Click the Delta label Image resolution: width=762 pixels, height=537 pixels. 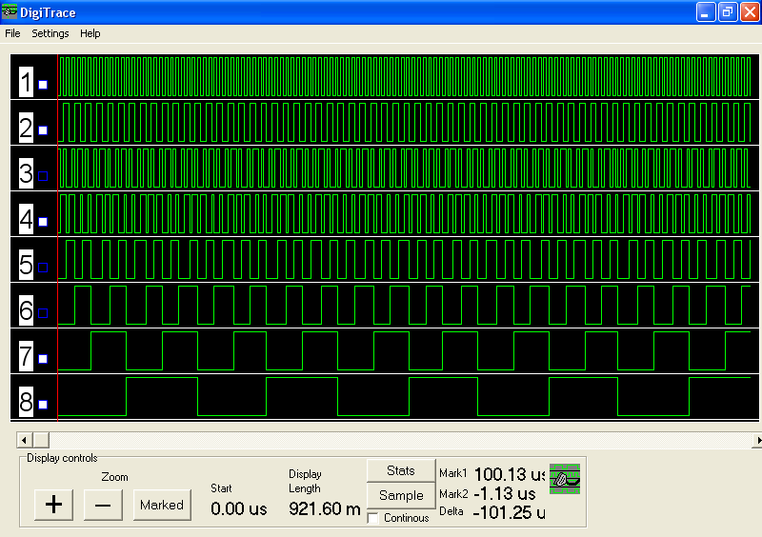[x=451, y=511]
